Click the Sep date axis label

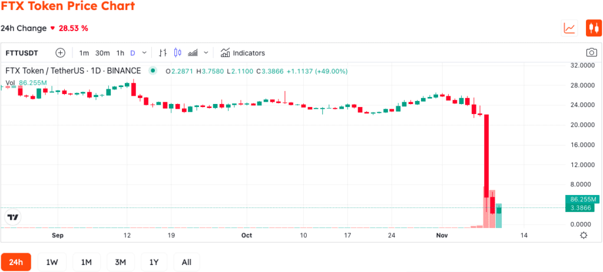pos(58,235)
